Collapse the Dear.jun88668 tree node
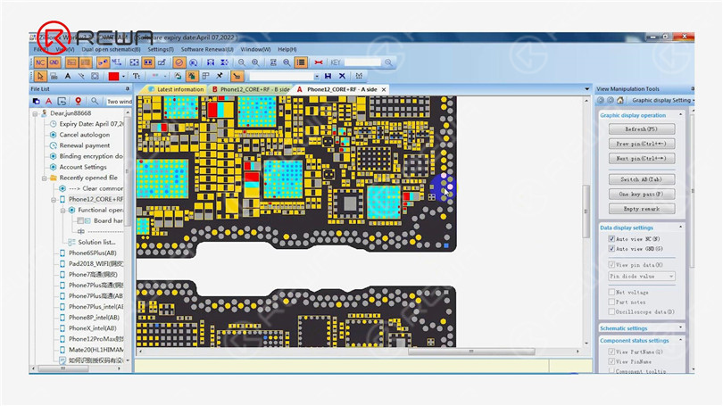The height and width of the screenshot is (406, 723). pyautogui.click(x=35, y=113)
